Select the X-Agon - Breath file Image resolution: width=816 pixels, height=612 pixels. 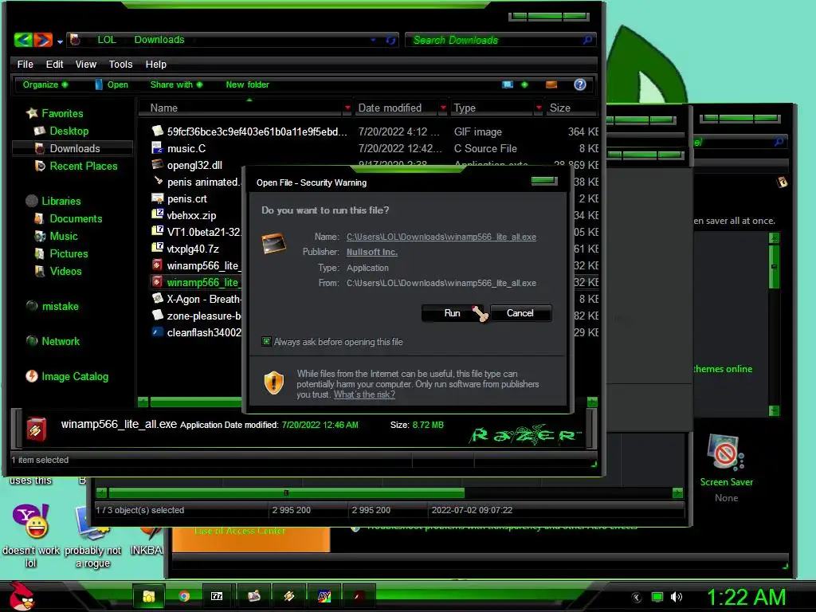(x=198, y=300)
